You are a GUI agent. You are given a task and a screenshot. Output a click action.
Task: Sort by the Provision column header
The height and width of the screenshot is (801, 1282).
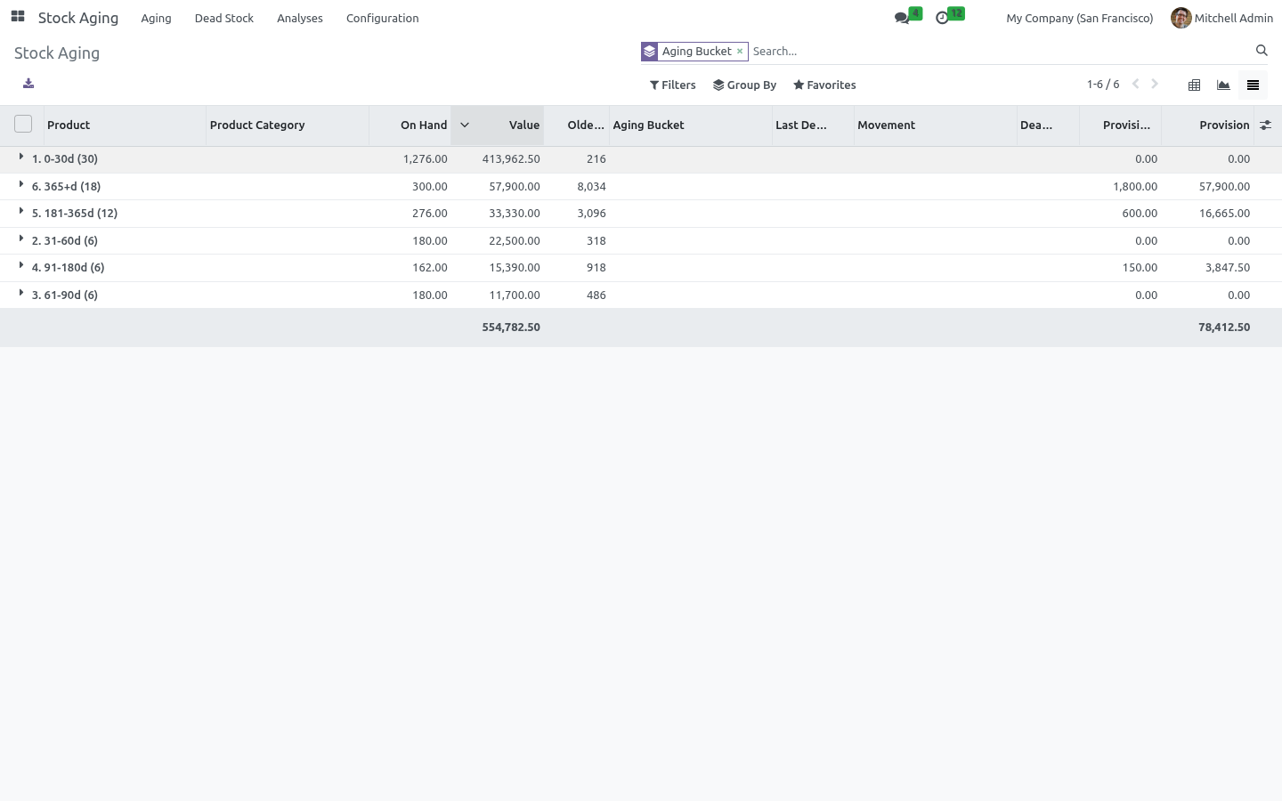point(1207,125)
